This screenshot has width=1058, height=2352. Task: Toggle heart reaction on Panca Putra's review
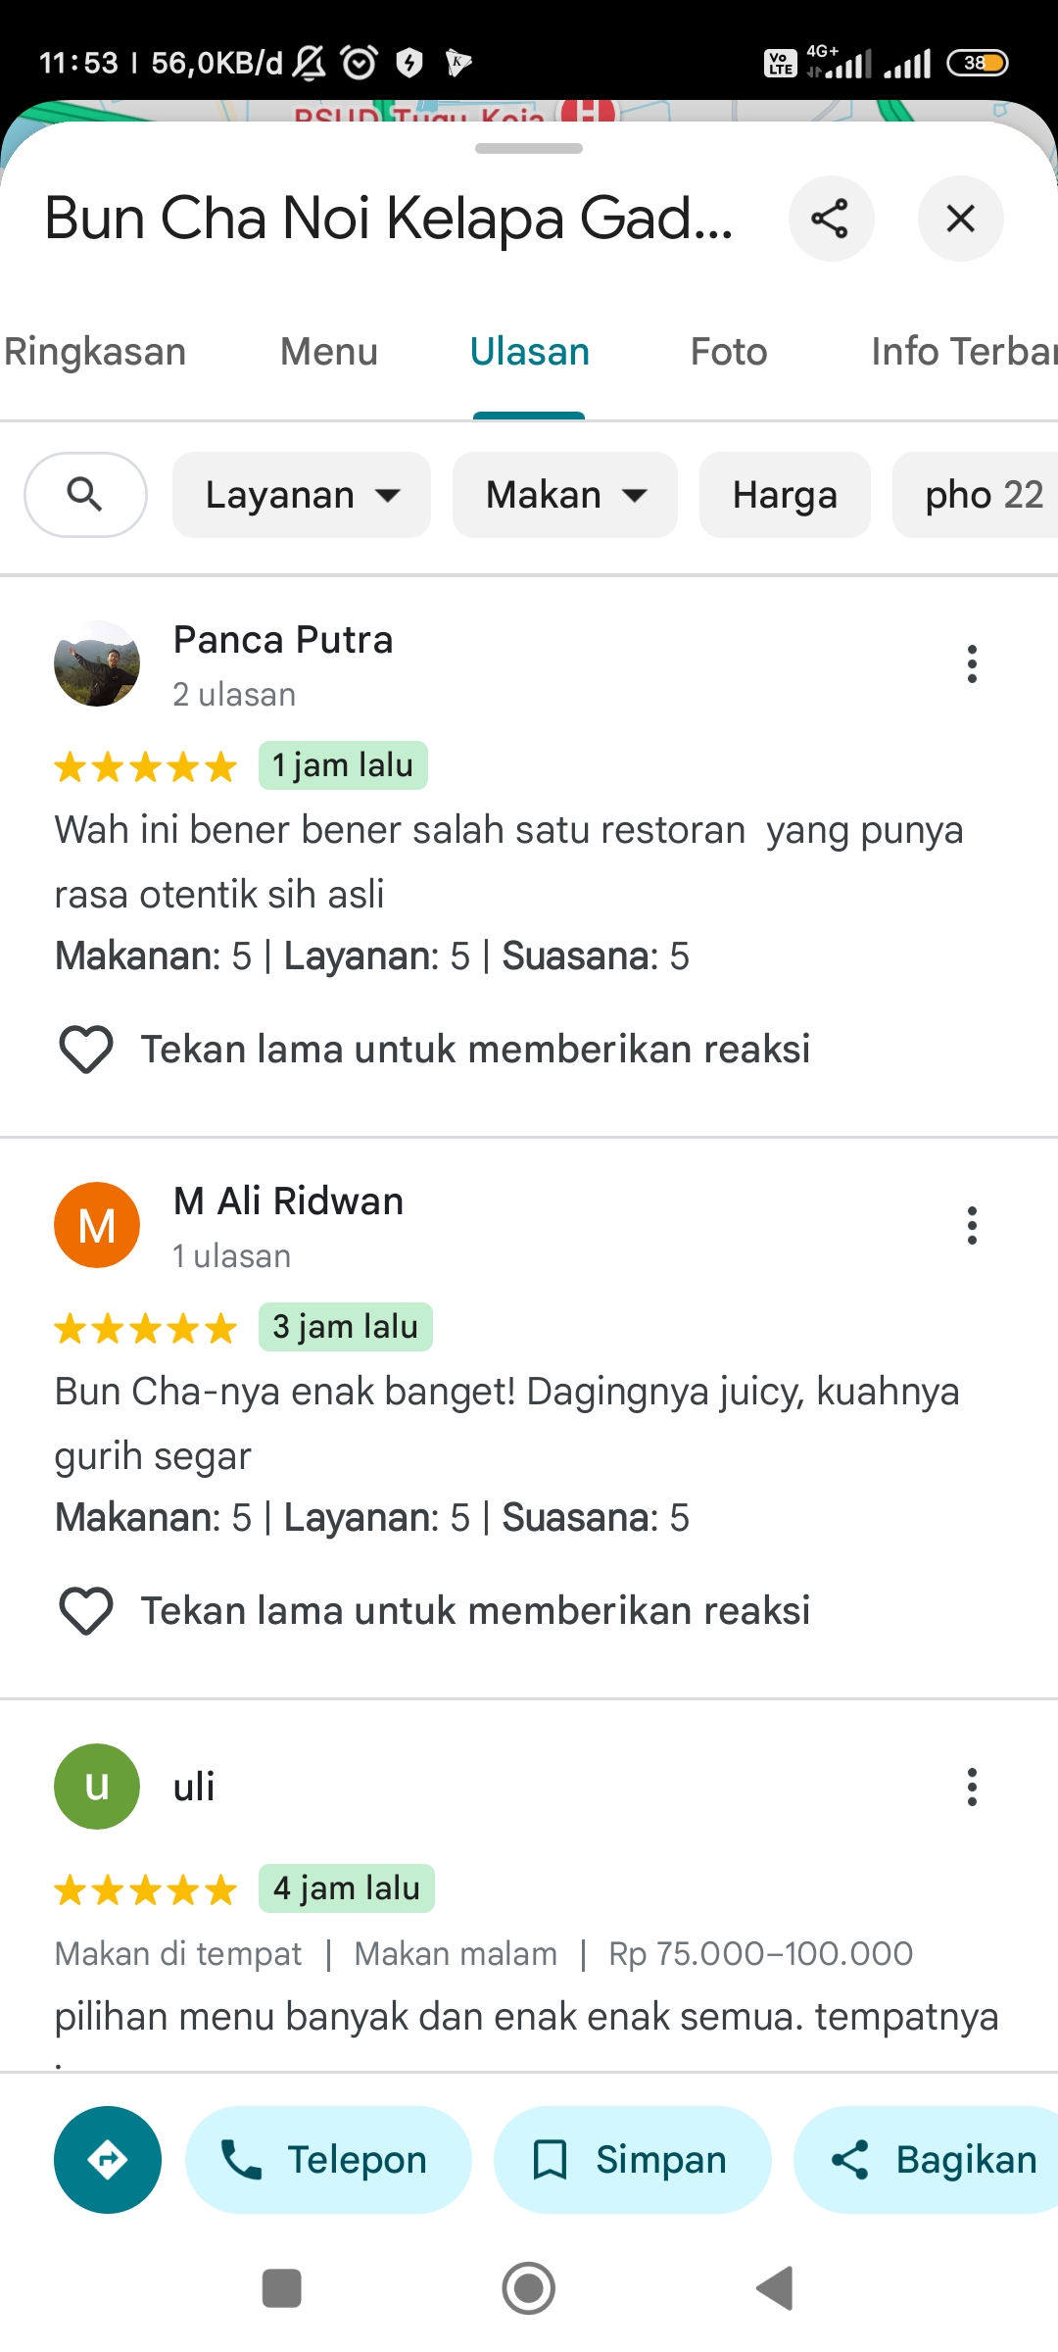[x=86, y=1050]
